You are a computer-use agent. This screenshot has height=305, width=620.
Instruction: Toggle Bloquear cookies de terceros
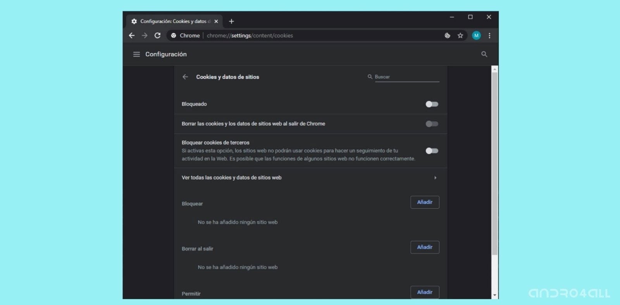432,151
